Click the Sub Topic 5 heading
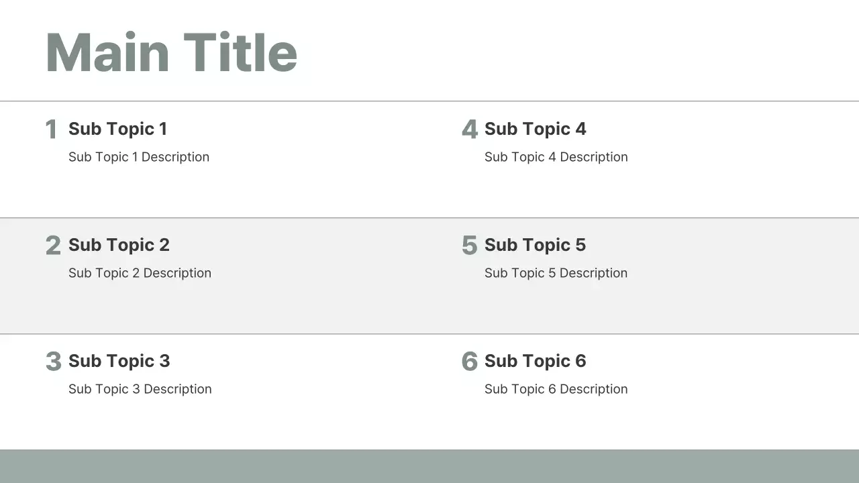This screenshot has height=483, width=859. [535, 245]
